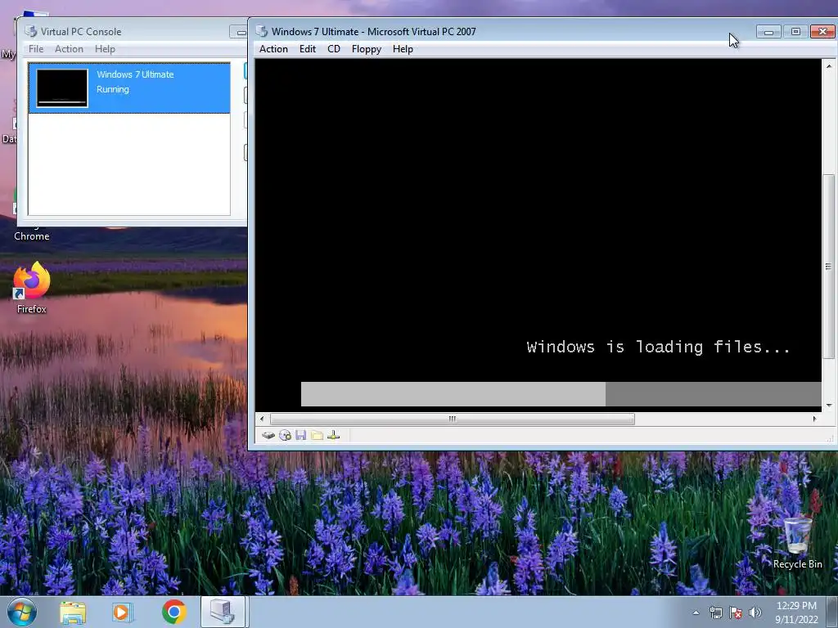This screenshot has height=628, width=838.
Task: Click the Virtual PC title bar icon of VM window
Action: (x=261, y=32)
